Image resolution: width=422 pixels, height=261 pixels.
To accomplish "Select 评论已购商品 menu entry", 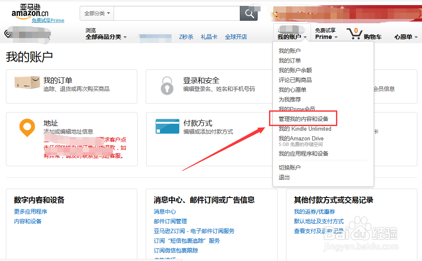I will [x=295, y=80].
